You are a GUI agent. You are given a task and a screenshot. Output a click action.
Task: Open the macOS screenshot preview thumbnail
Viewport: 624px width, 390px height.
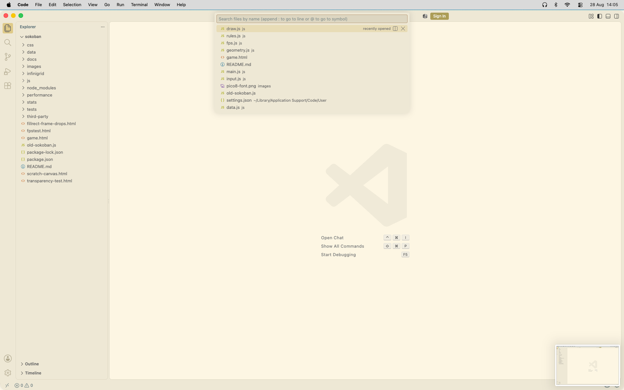(x=587, y=365)
